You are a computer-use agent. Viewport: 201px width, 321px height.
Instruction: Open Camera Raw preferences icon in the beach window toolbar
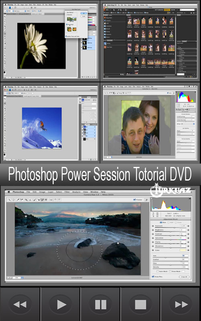[x=51, y=199]
